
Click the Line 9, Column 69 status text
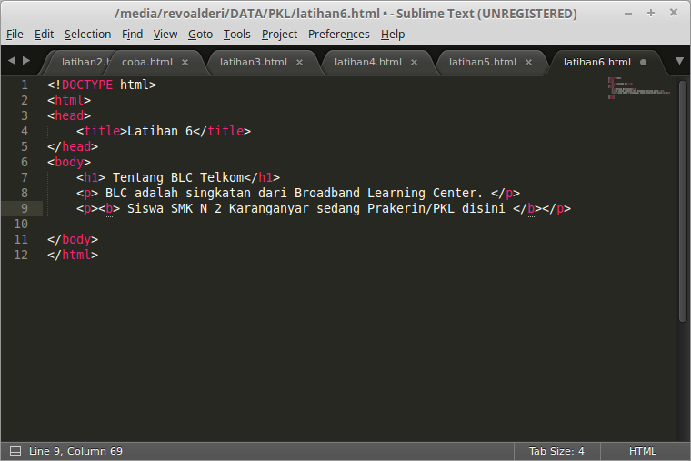(75, 451)
